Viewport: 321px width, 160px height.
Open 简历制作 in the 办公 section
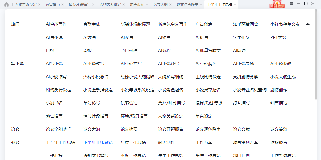click(166, 142)
